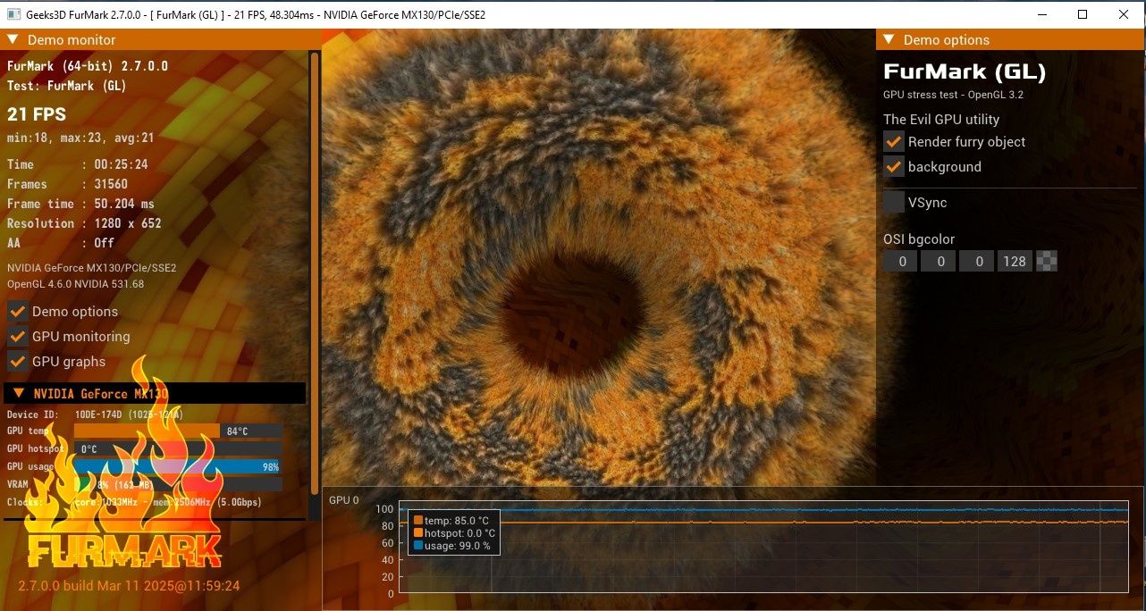Maximize the FurMark window
This screenshot has height=611, width=1146.
click(1083, 14)
